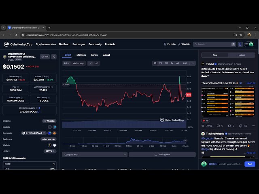Switch to the candlestick chart style icon

[97, 63]
